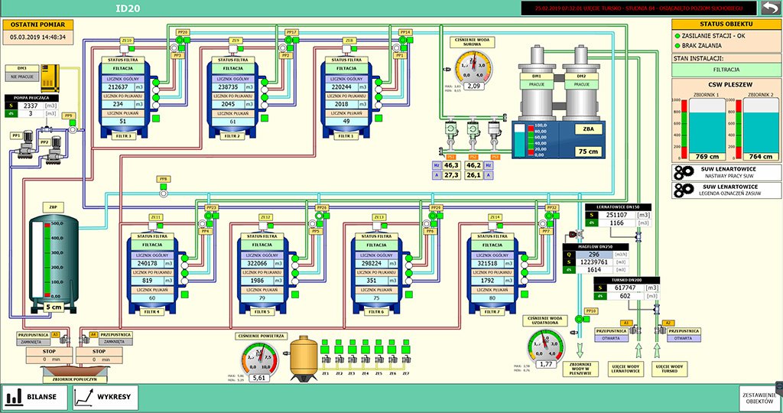Open the Wykresy charts view
Image resolution: width=783 pixels, height=413 pixels.
pos(106,397)
